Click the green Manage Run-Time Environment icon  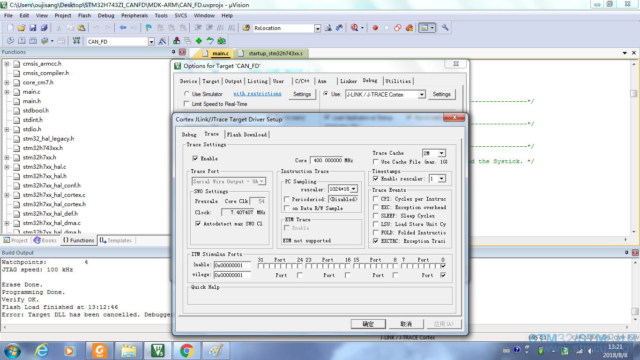[x=199, y=41]
